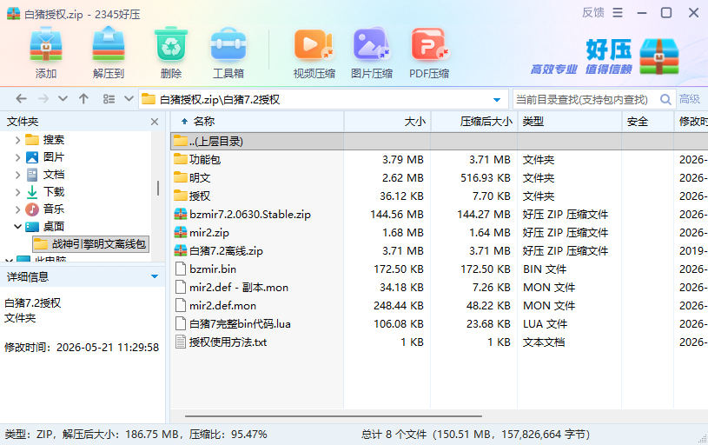The height and width of the screenshot is (445, 708).
Task: Go up one directory level arrow
Action: tap(83, 99)
